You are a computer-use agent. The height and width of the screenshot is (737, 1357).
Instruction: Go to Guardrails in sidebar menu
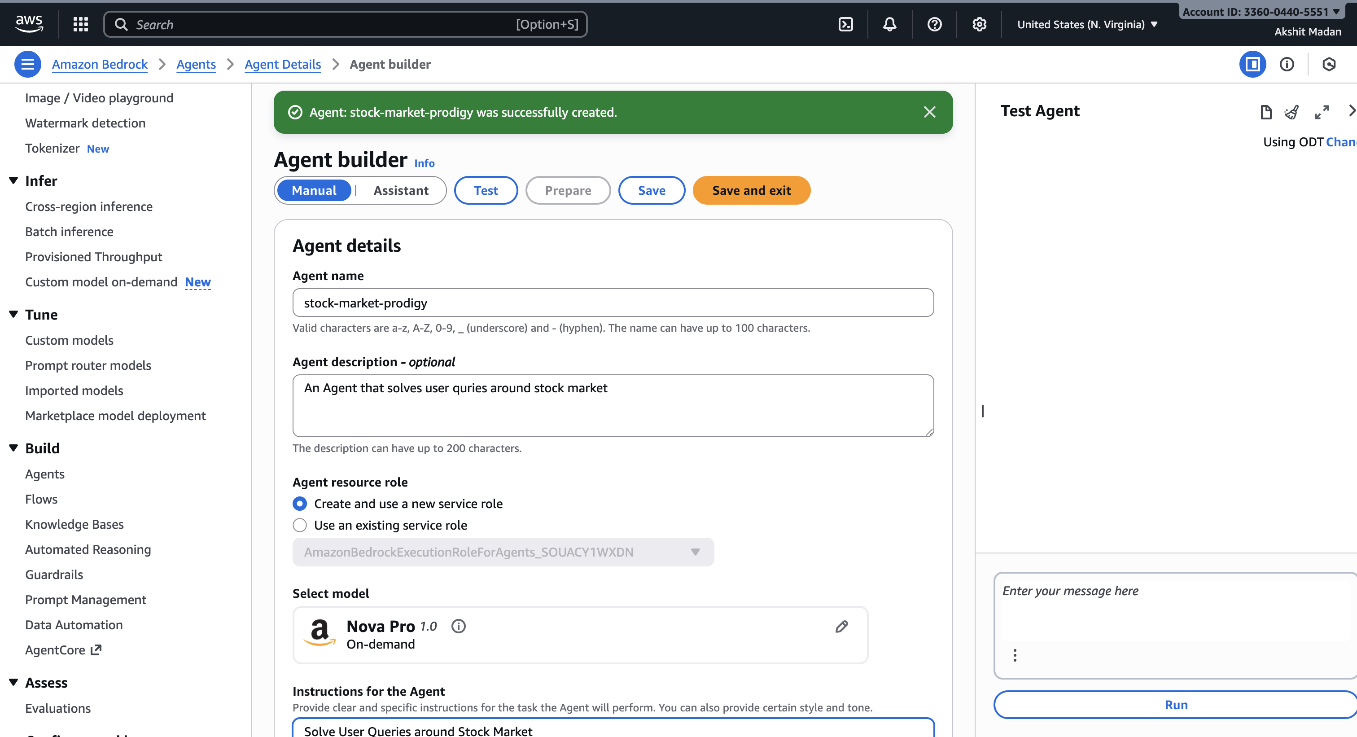(54, 574)
